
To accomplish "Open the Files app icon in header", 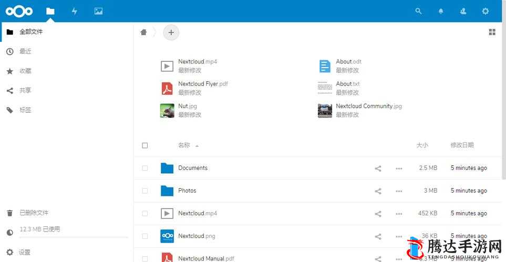I will [x=50, y=11].
